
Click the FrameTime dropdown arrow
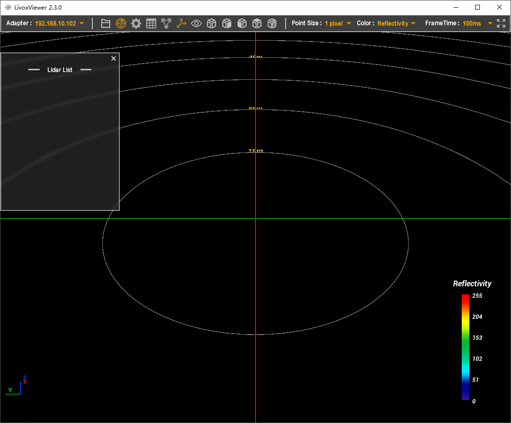coord(490,23)
